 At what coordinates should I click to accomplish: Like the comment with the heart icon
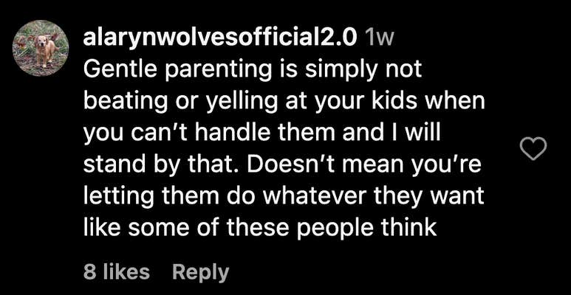coord(533,150)
